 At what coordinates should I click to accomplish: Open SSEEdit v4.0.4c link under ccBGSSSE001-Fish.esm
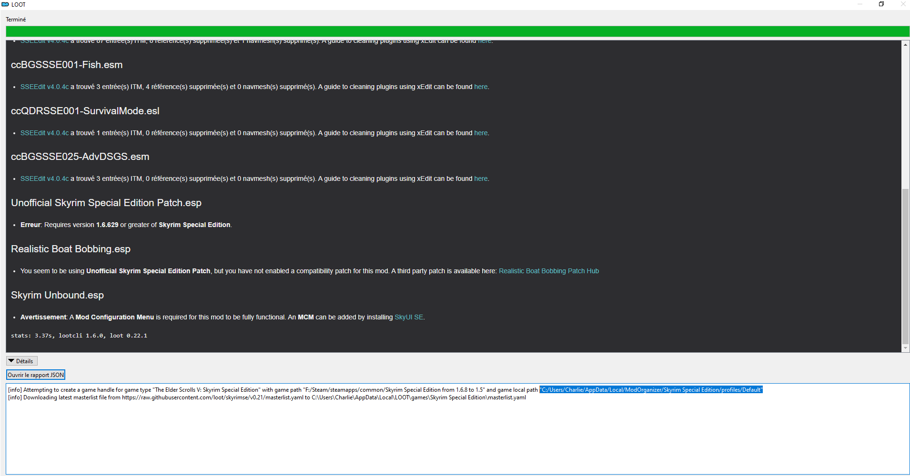pos(45,87)
